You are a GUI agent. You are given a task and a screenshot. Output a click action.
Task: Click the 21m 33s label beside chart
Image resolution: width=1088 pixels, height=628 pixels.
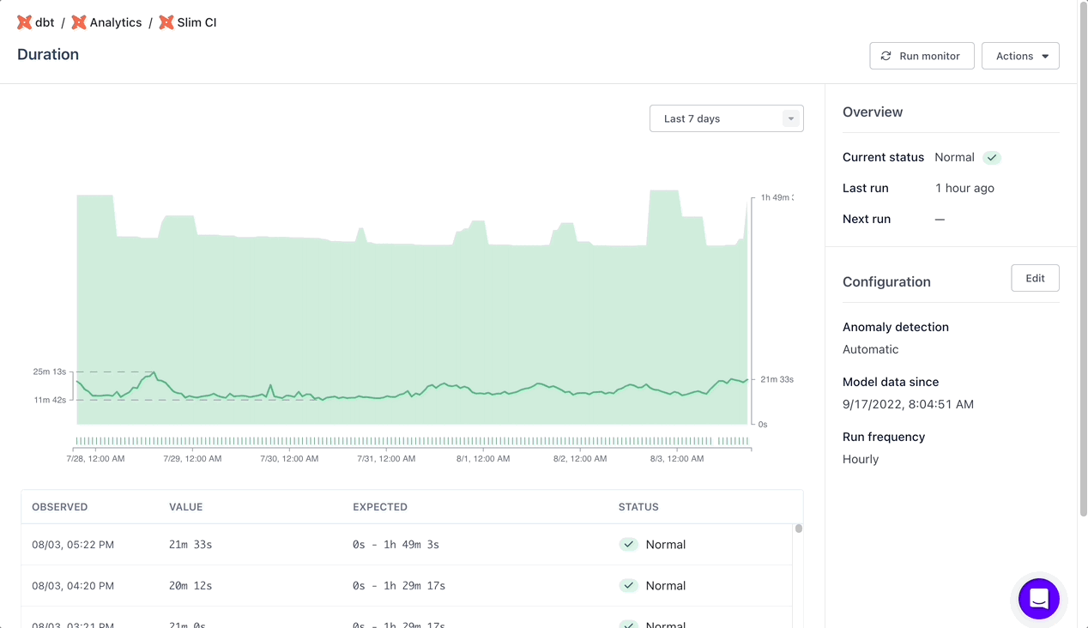pyautogui.click(x=777, y=379)
